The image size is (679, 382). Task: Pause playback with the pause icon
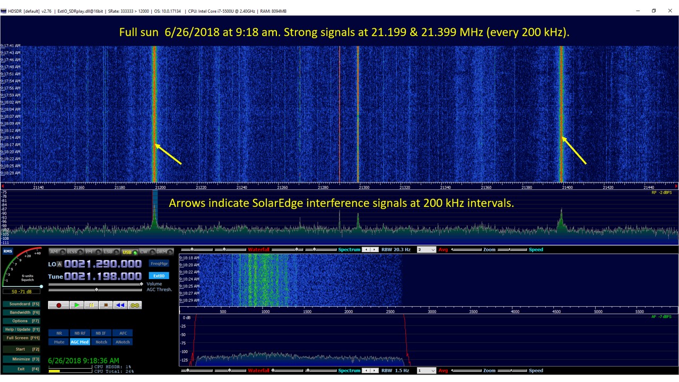pyautogui.click(x=91, y=305)
